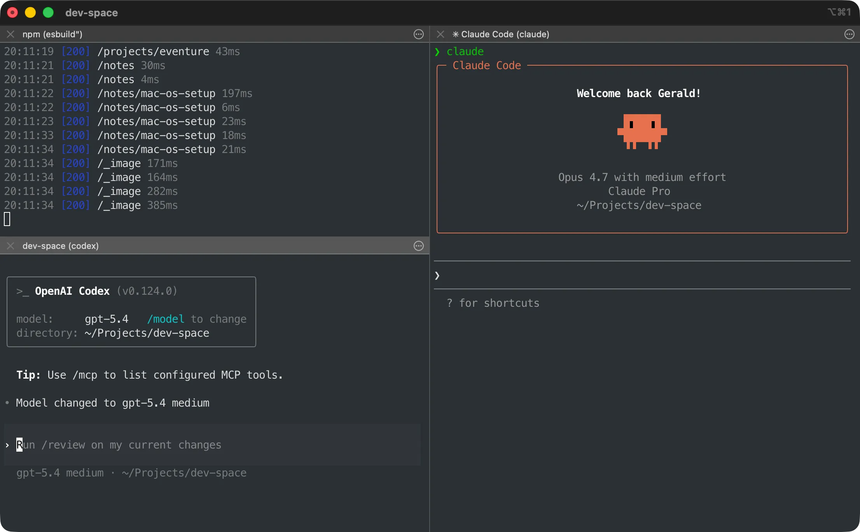Close the dev-space (codex) pane
This screenshot has width=860, height=532.
tap(10, 246)
